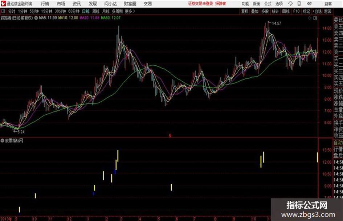Switch to 日线 period tab
Viewport: 343px width, 221px height.
[86, 11]
